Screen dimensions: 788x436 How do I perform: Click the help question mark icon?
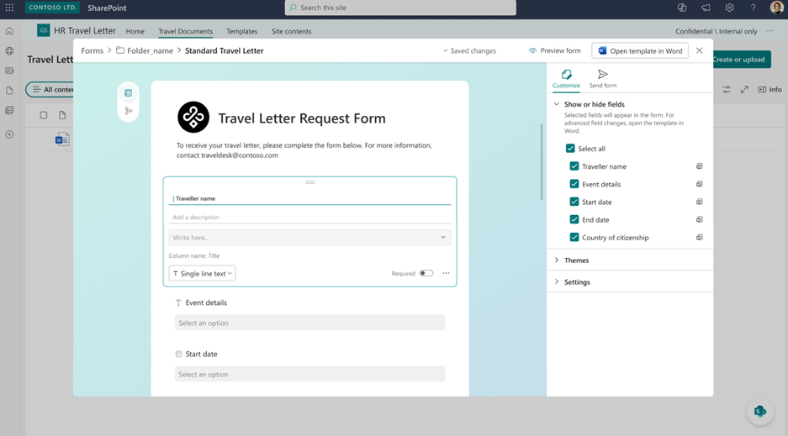pos(753,8)
